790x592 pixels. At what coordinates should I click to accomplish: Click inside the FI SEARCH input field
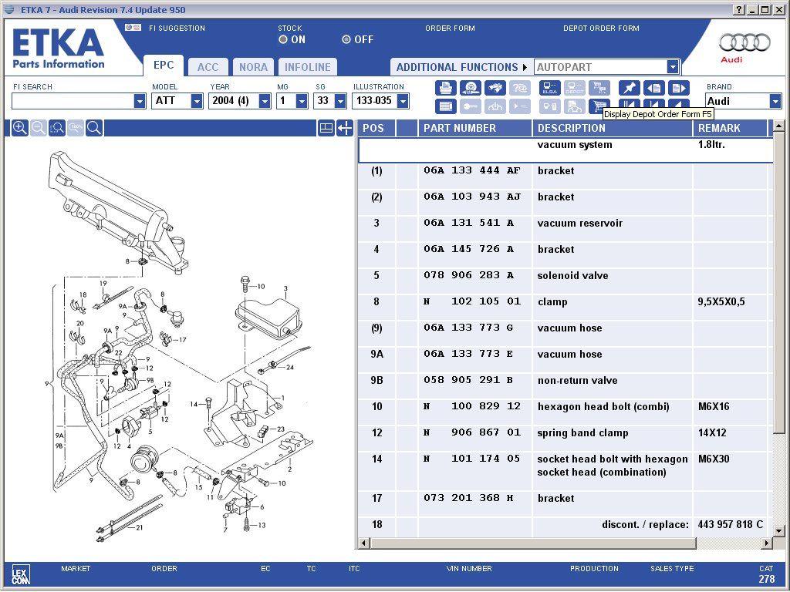click(x=73, y=101)
